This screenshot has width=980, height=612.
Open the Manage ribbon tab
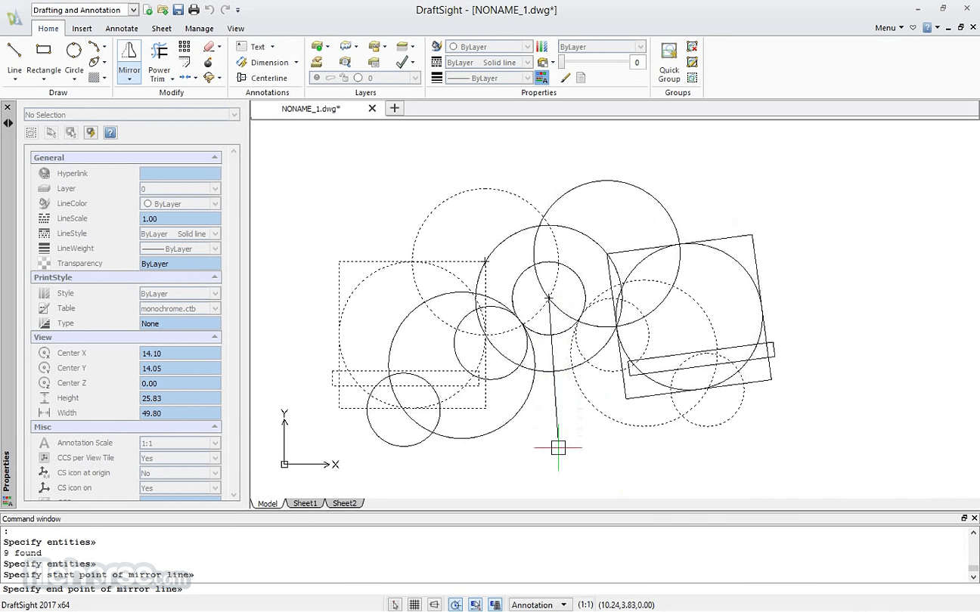[200, 29]
